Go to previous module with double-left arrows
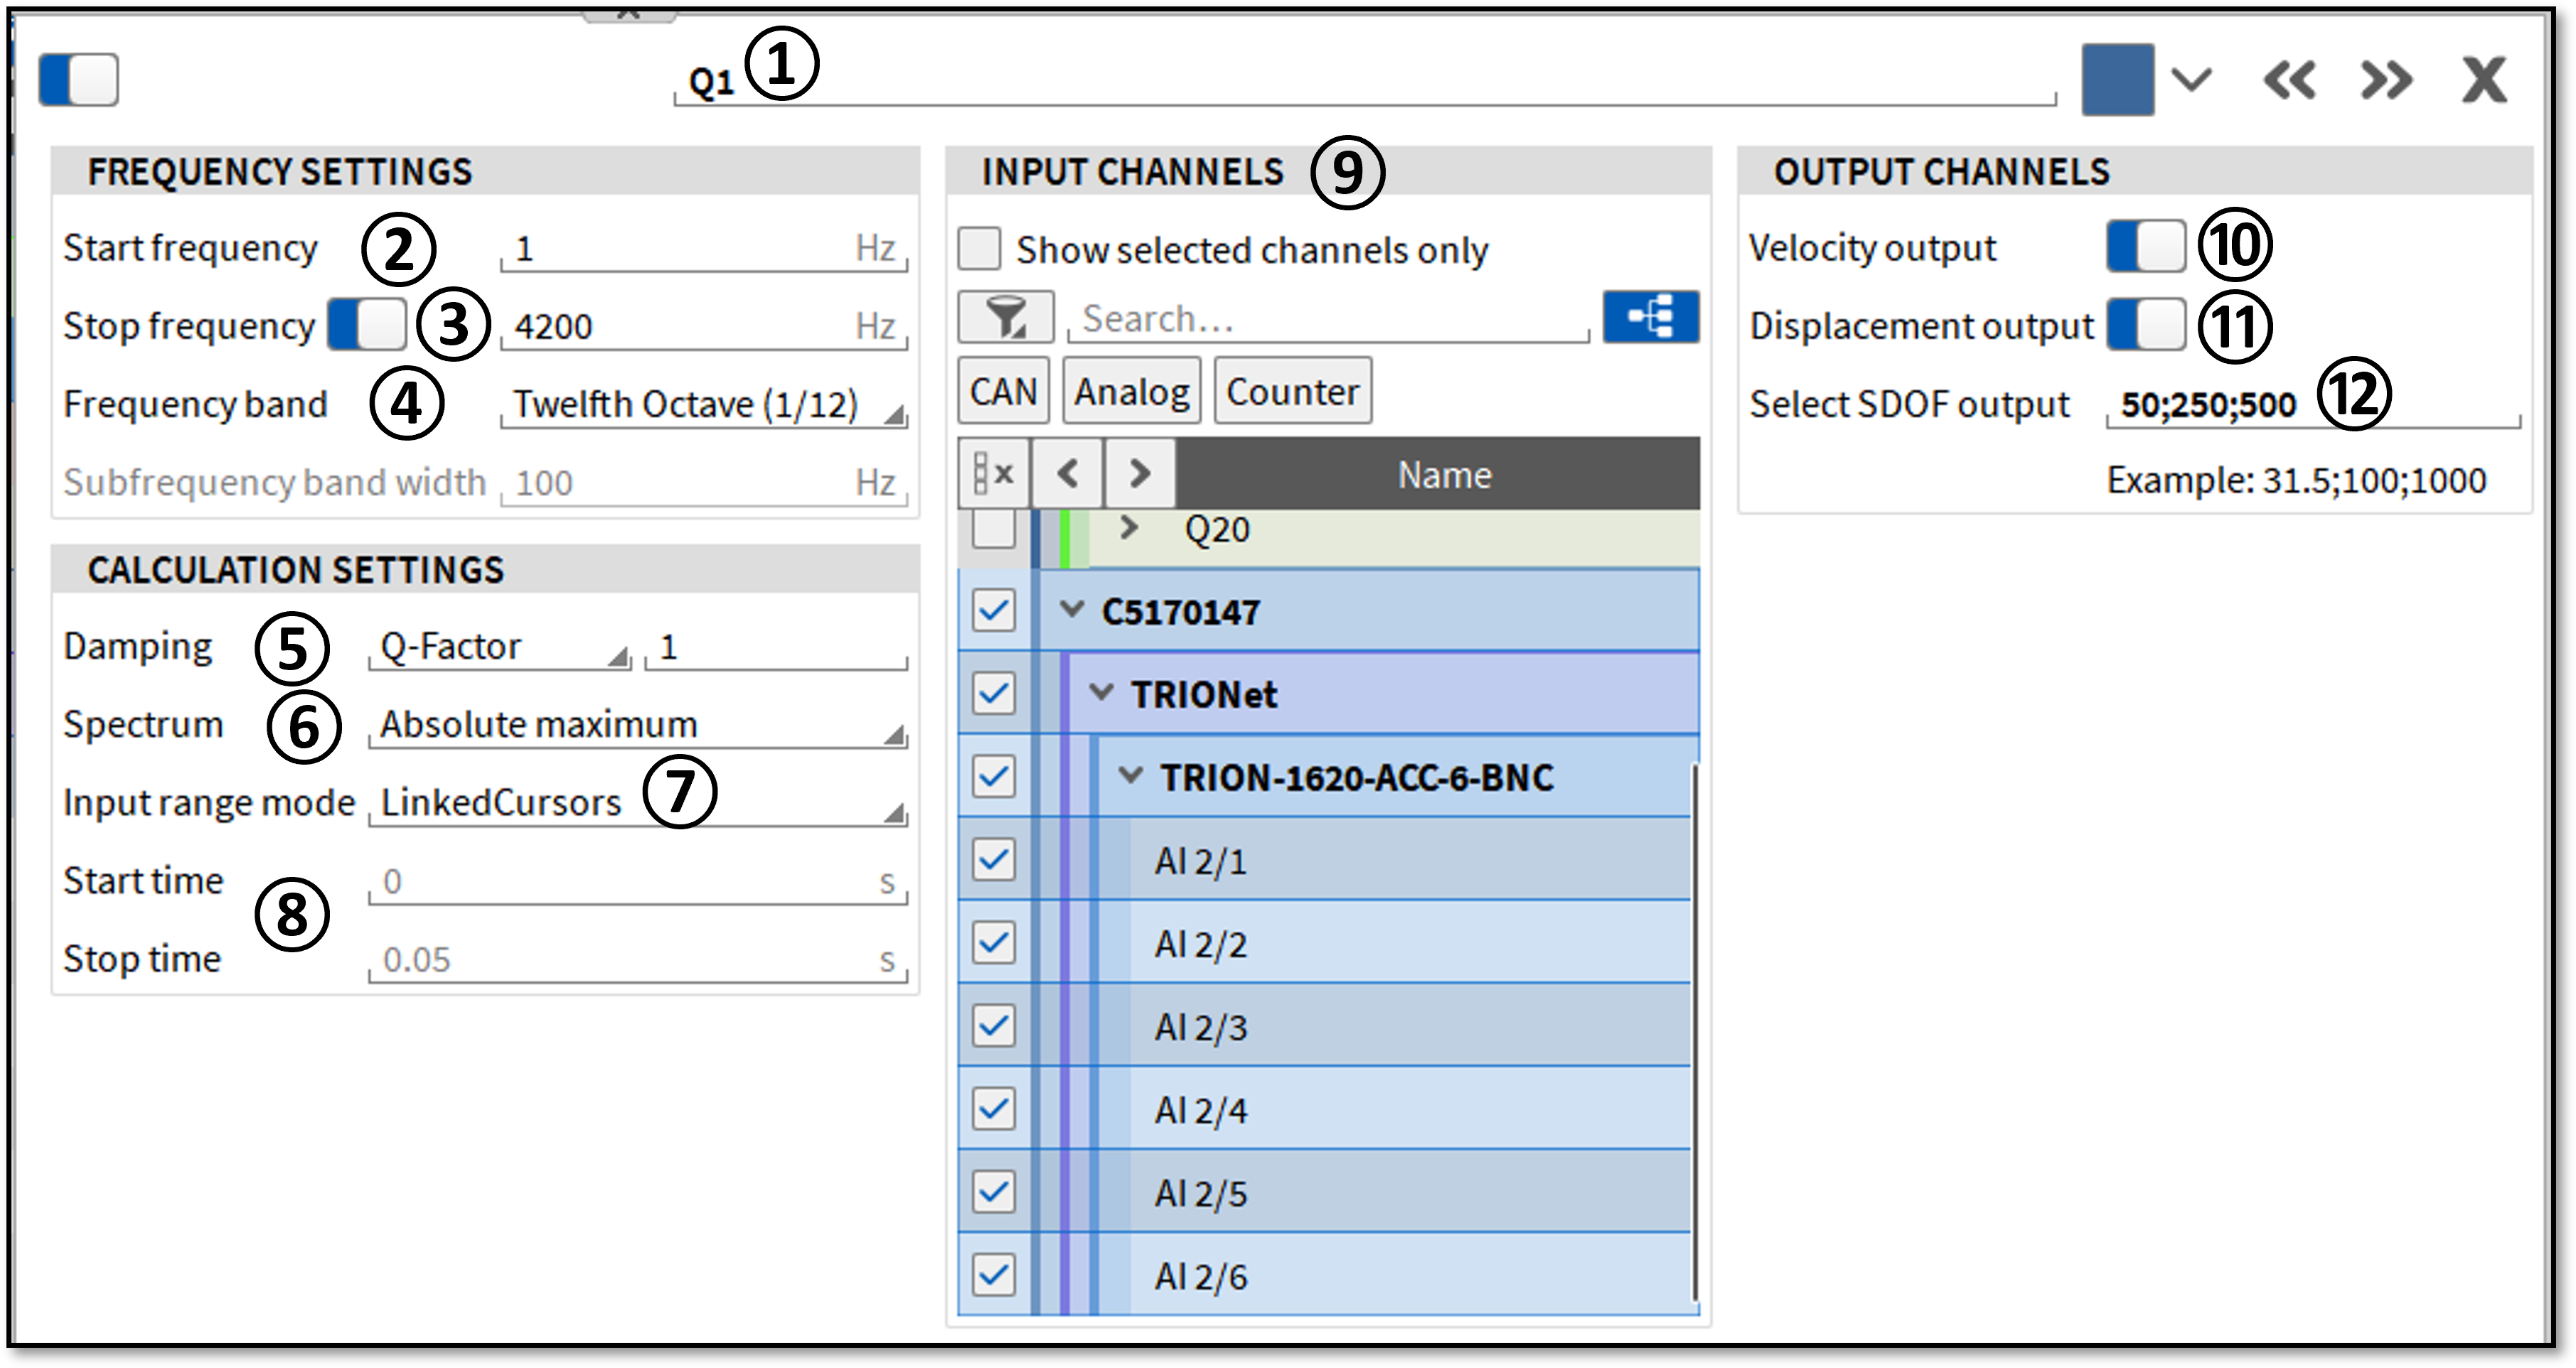This screenshot has height=1368, width=2576. 2289,80
